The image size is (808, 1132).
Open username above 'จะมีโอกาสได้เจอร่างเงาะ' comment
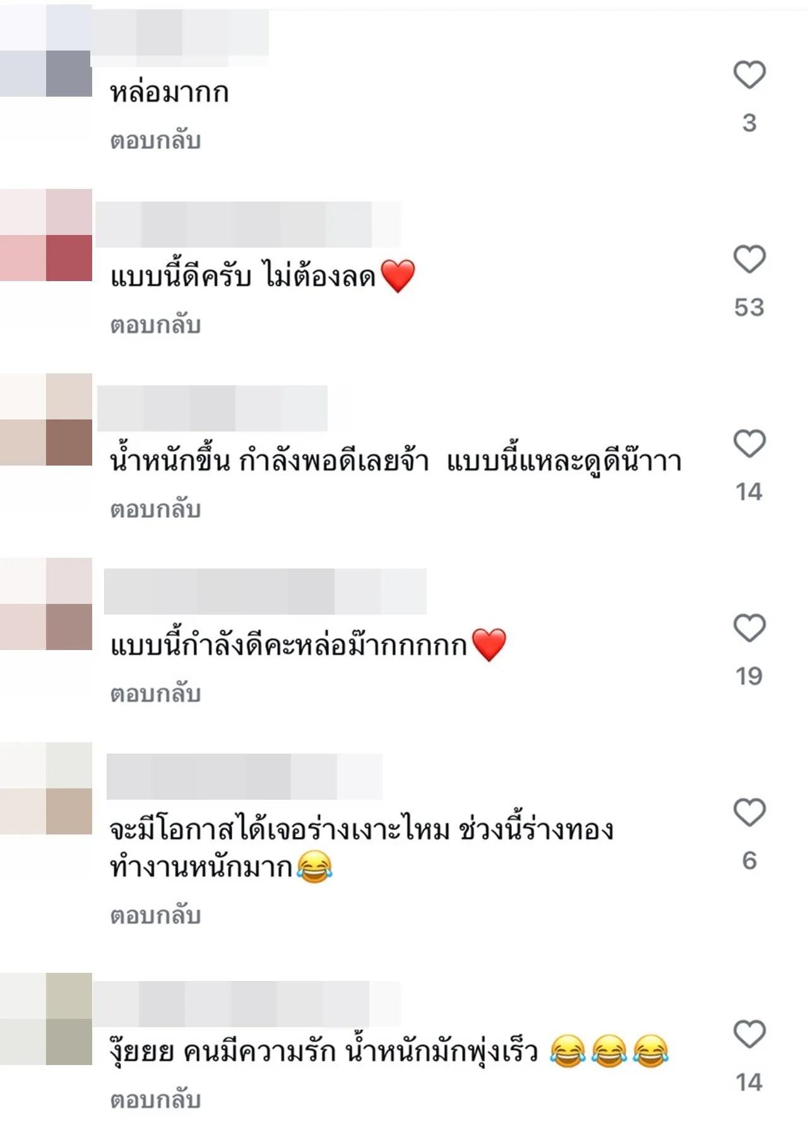(245, 776)
